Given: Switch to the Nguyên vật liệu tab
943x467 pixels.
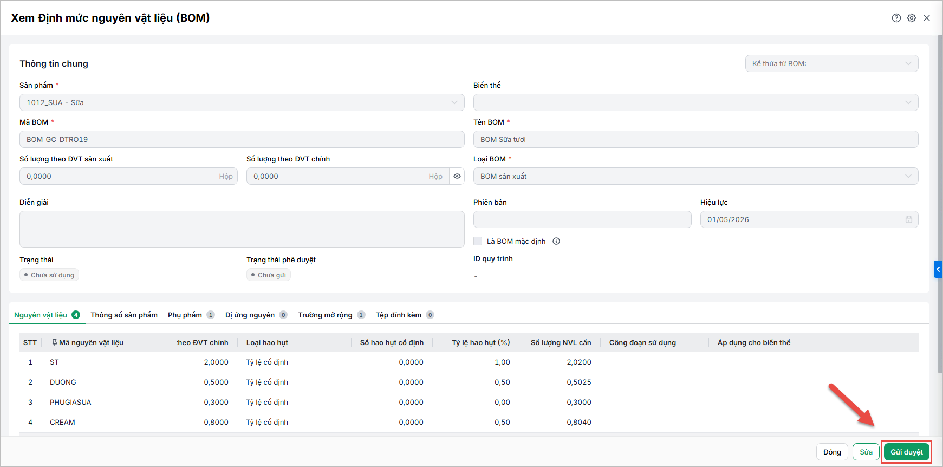Looking at the screenshot, I should [x=47, y=315].
